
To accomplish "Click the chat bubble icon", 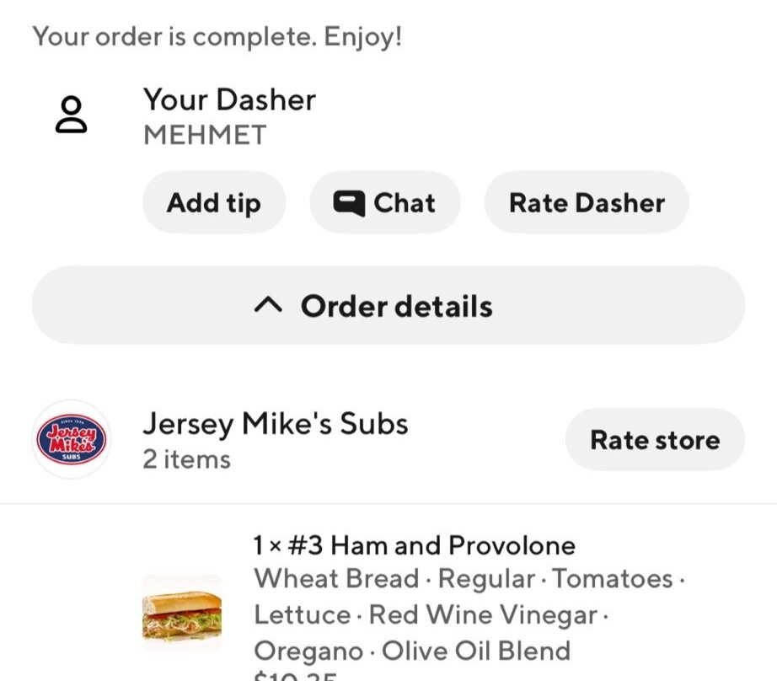I will (x=348, y=203).
